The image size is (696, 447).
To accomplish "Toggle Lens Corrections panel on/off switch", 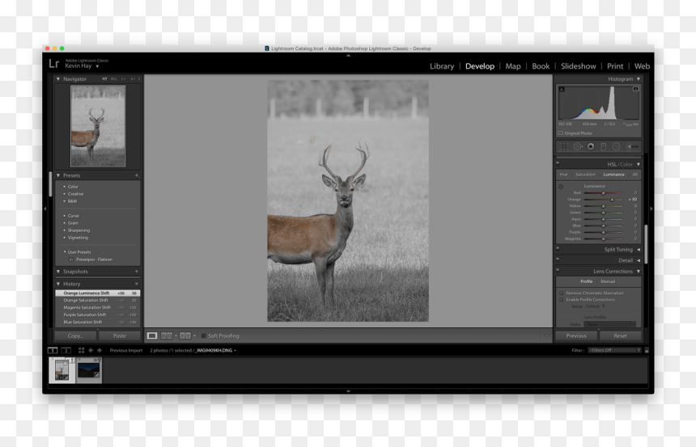I will tap(558, 270).
